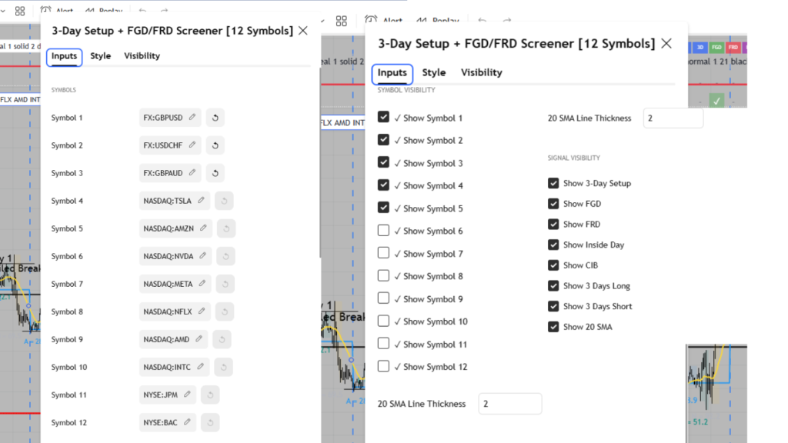Edit Symbol 7 NASDAQ:META via pencil icon

202,284
